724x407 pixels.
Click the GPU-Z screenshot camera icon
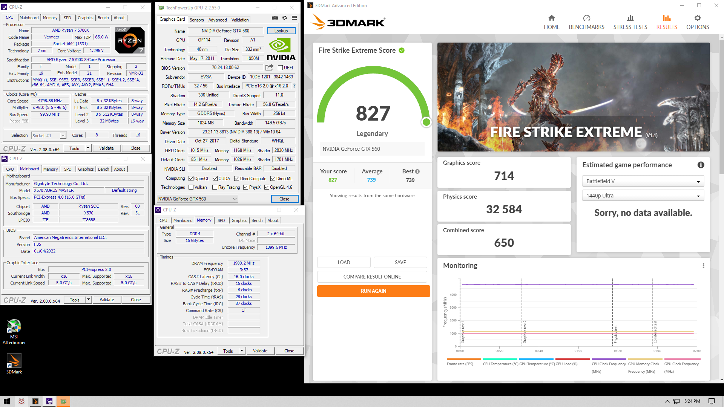tap(275, 18)
